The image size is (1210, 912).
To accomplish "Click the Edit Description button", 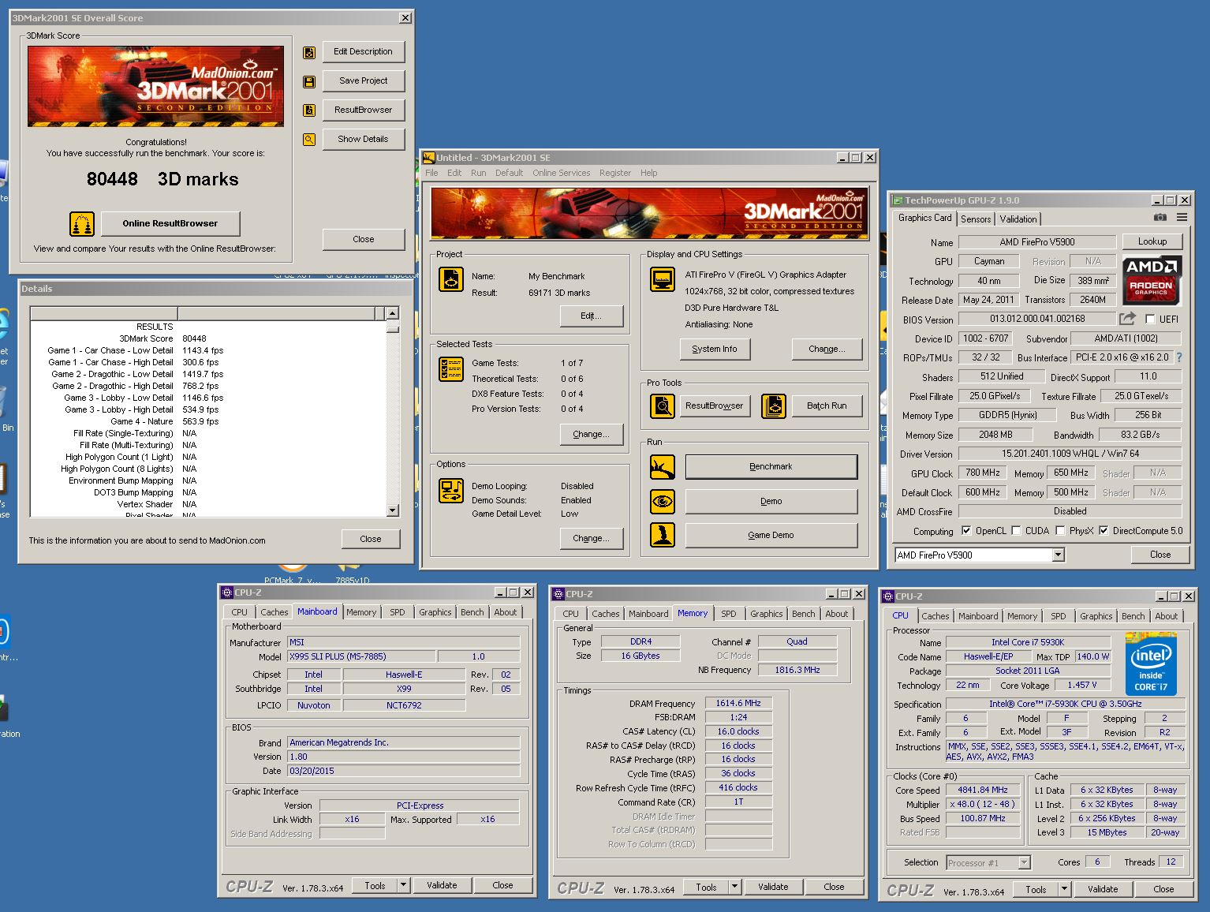I will (363, 52).
